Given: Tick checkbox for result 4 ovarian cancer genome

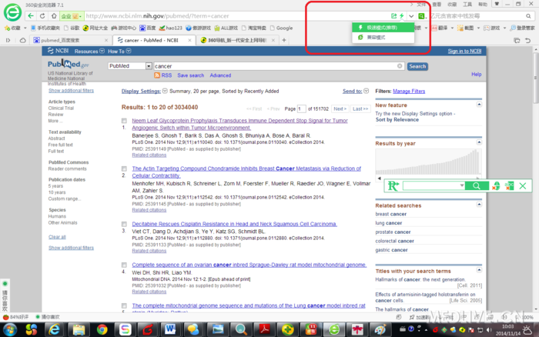Looking at the screenshot, I should 124,265.
